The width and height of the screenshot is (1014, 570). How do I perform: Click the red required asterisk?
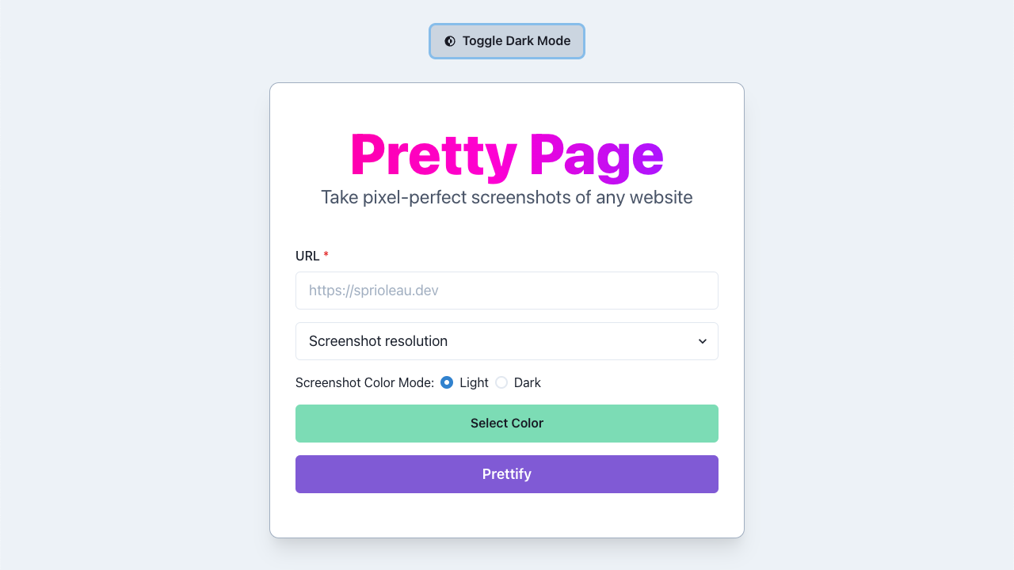326,255
